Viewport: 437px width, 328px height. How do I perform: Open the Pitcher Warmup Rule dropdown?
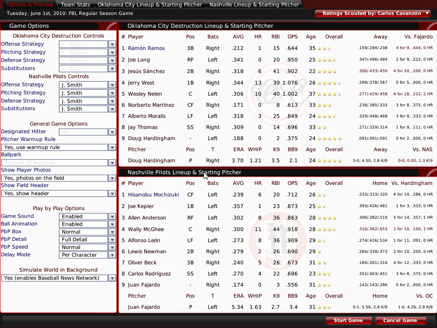click(112, 147)
